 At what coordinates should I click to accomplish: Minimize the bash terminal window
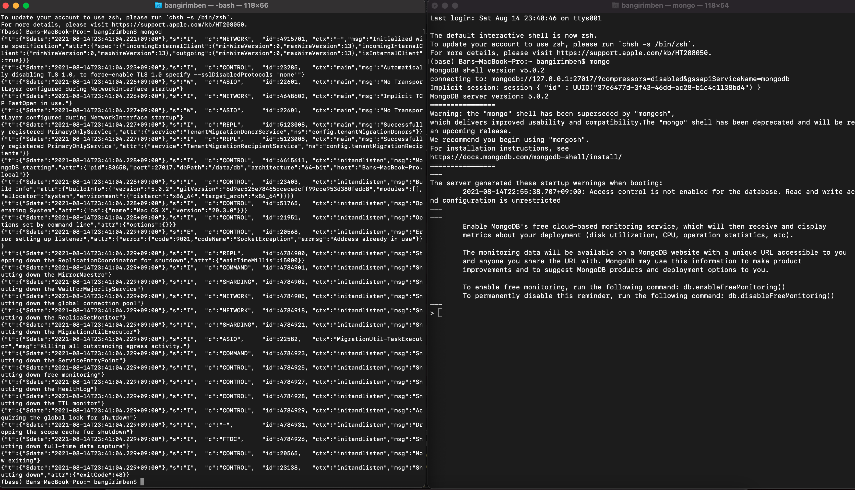[x=16, y=6]
